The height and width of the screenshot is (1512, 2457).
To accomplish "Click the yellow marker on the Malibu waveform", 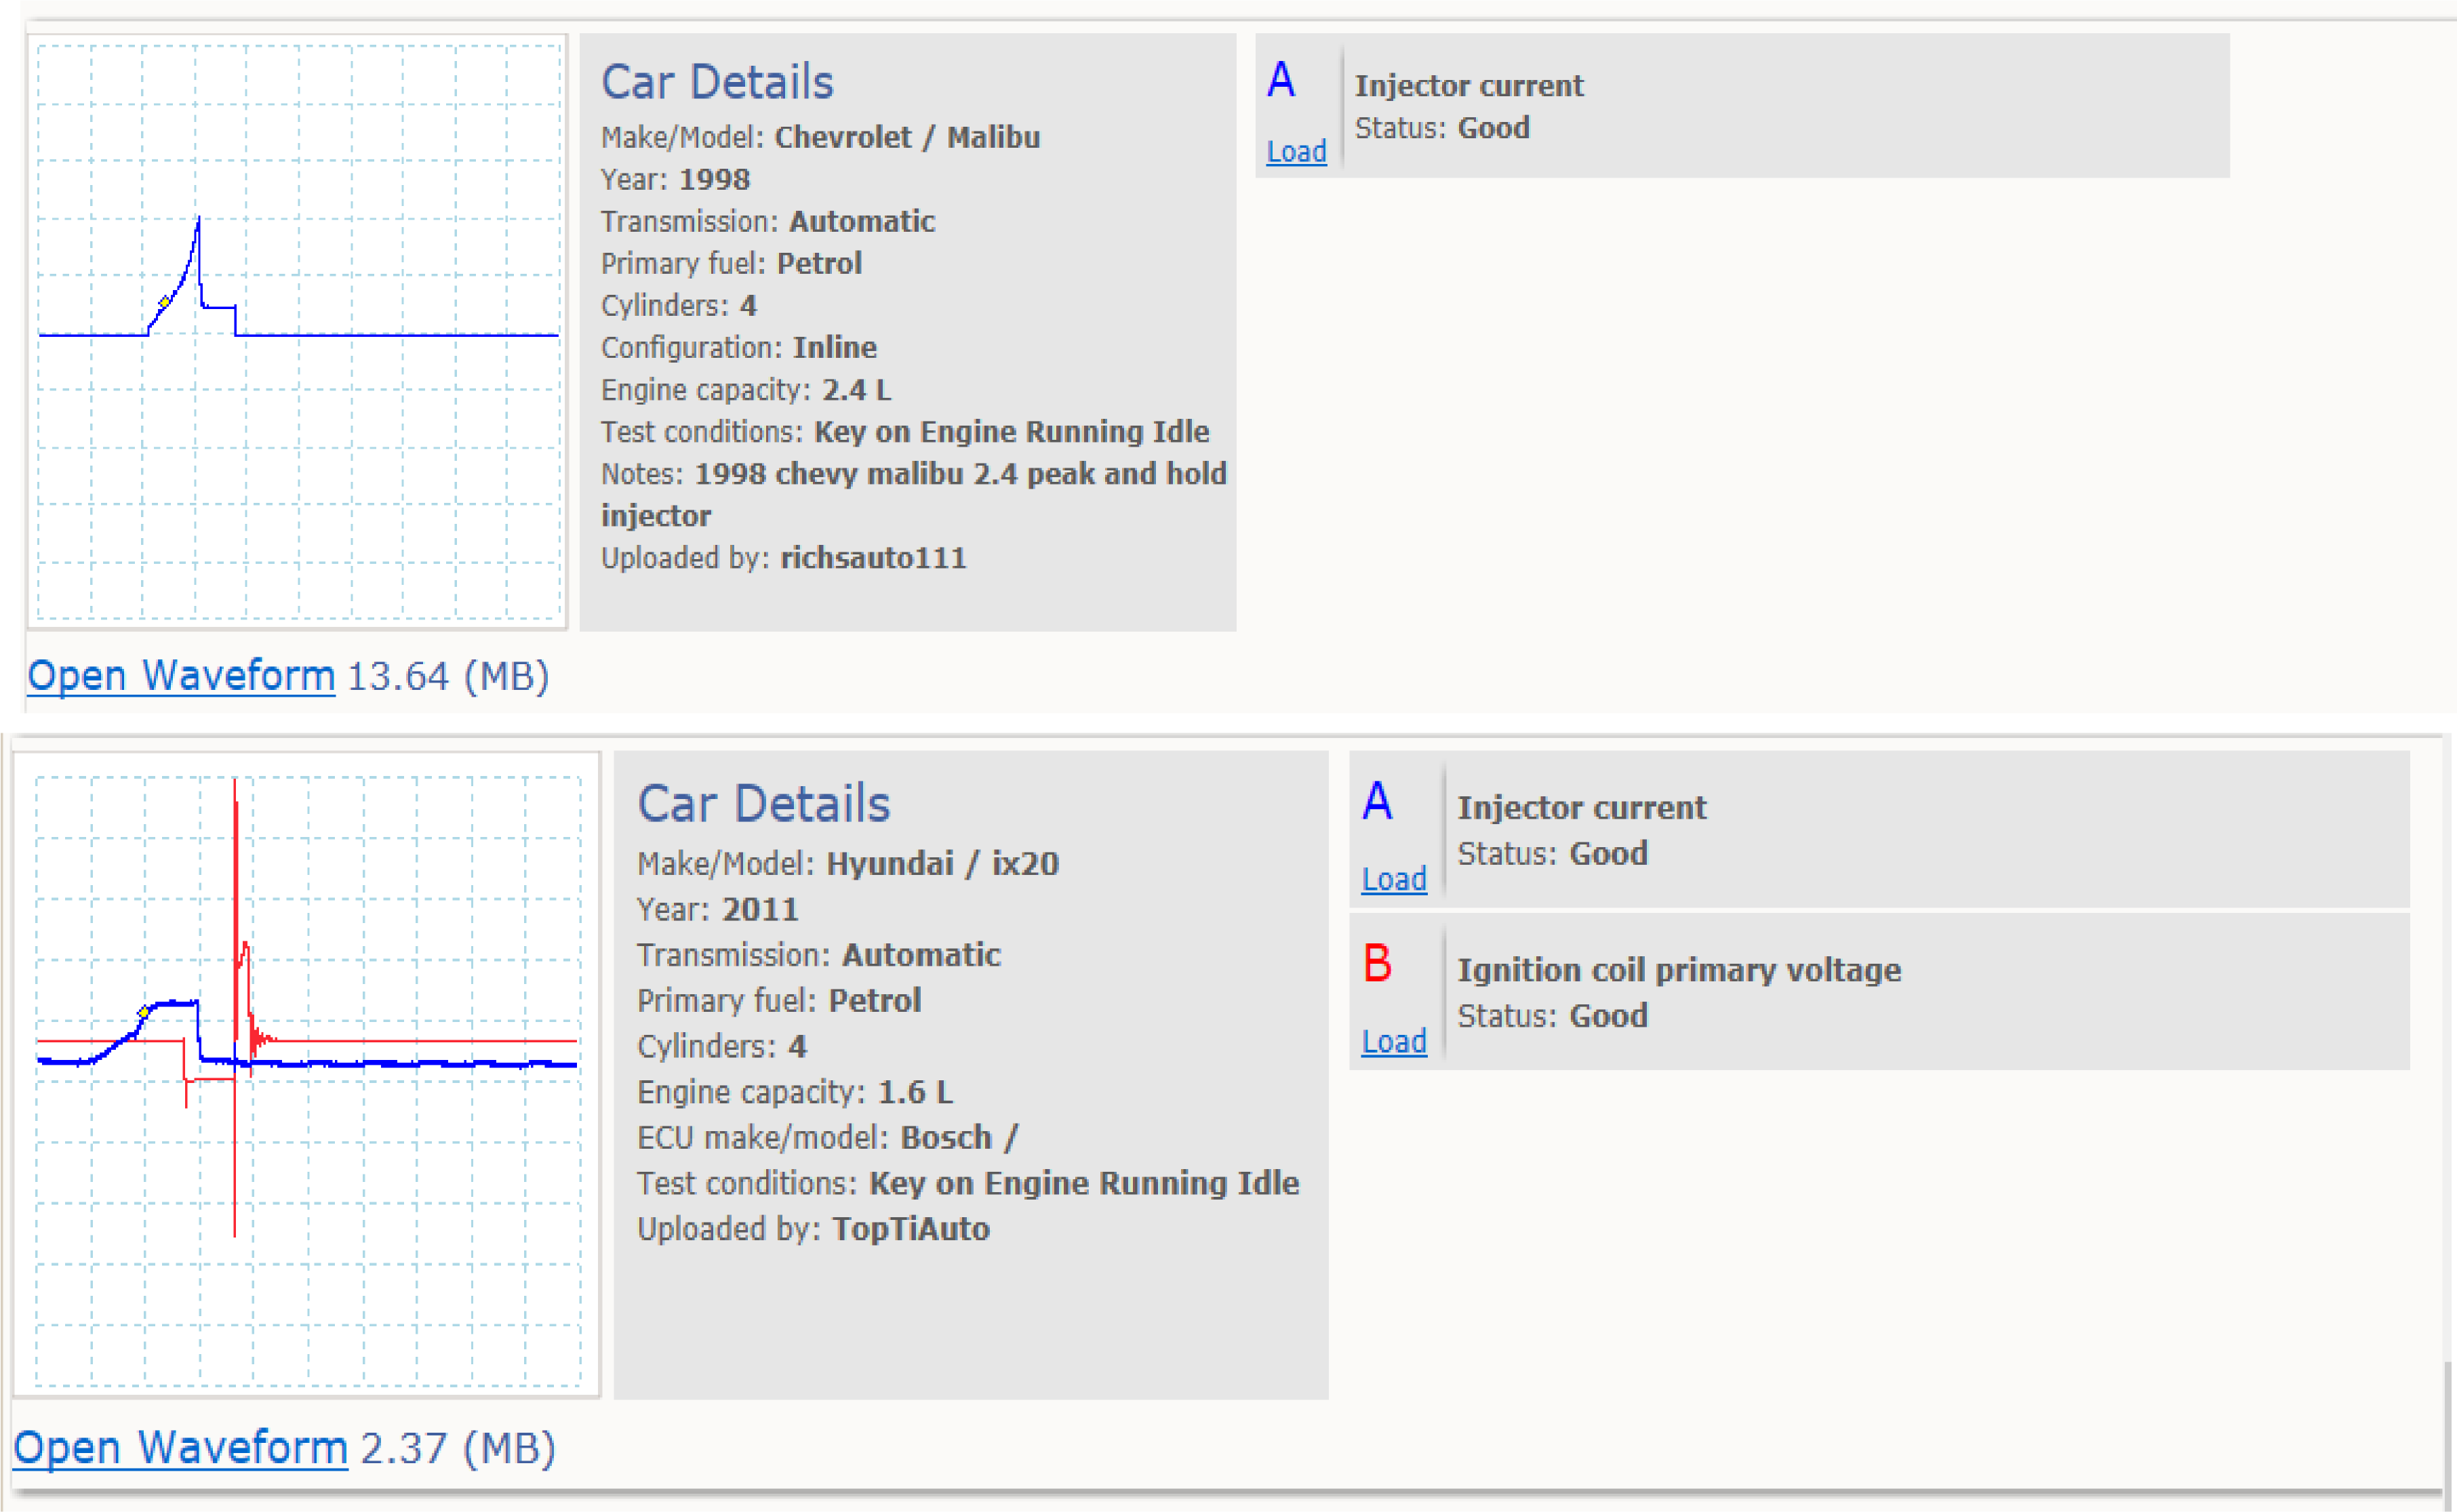I will [164, 301].
